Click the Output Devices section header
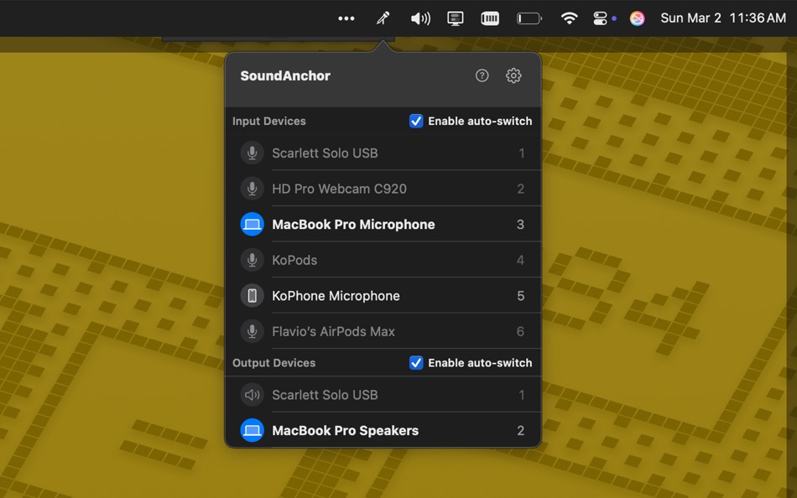The image size is (797, 498). pos(274,363)
